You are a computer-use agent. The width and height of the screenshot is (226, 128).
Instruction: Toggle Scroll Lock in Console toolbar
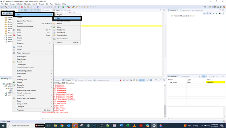pyautogui.click(x=134, y=80)
